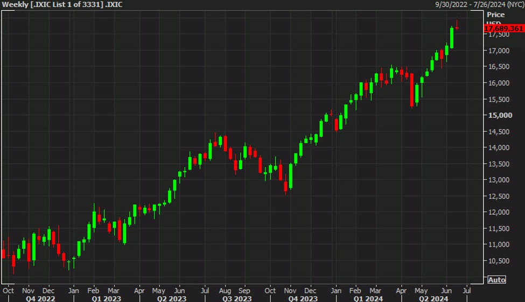Click the large red April 2024 candle
The image size is (525, 302).
[x=412, y=90]
